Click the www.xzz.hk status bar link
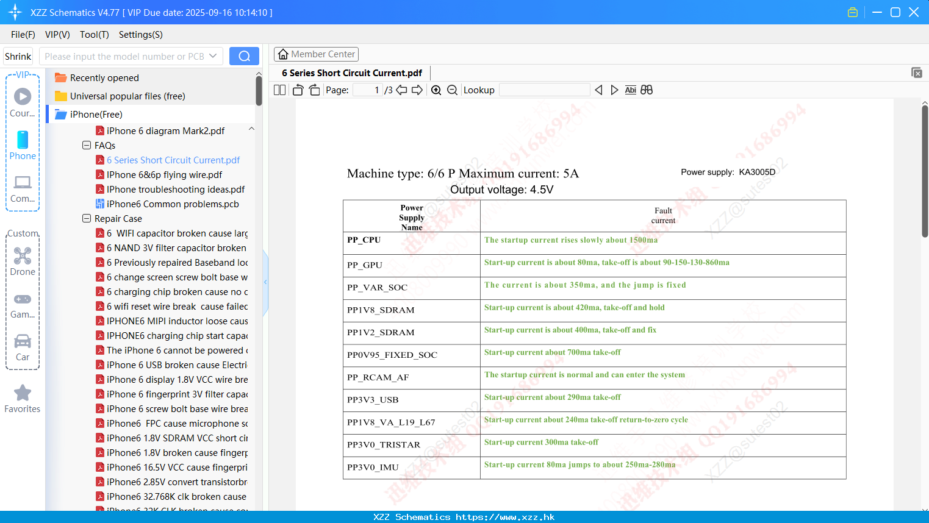The height and width of the screenshot is (523, 929). tap(505, 517)
